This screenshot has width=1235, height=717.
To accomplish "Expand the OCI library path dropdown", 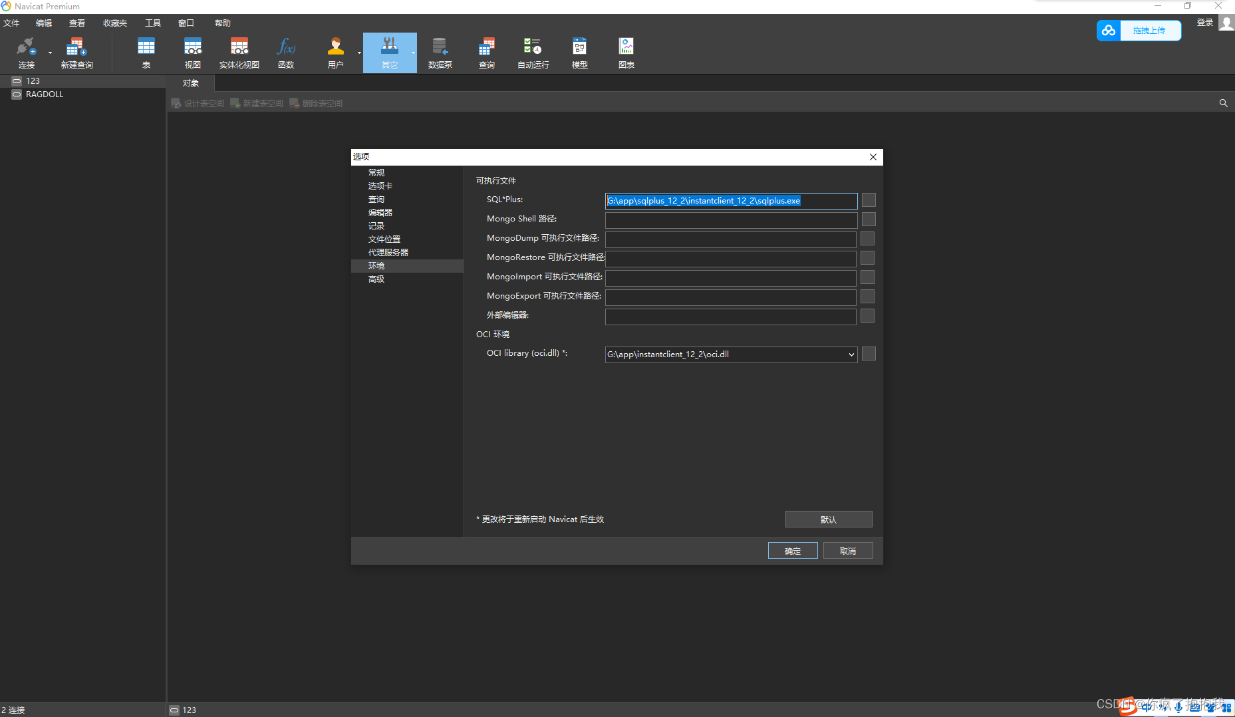I will coord(851,355).
